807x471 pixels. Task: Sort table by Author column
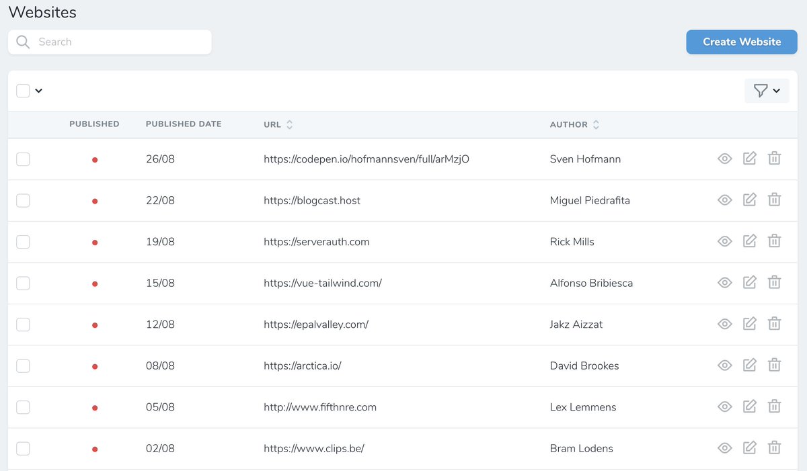[575, 124]
